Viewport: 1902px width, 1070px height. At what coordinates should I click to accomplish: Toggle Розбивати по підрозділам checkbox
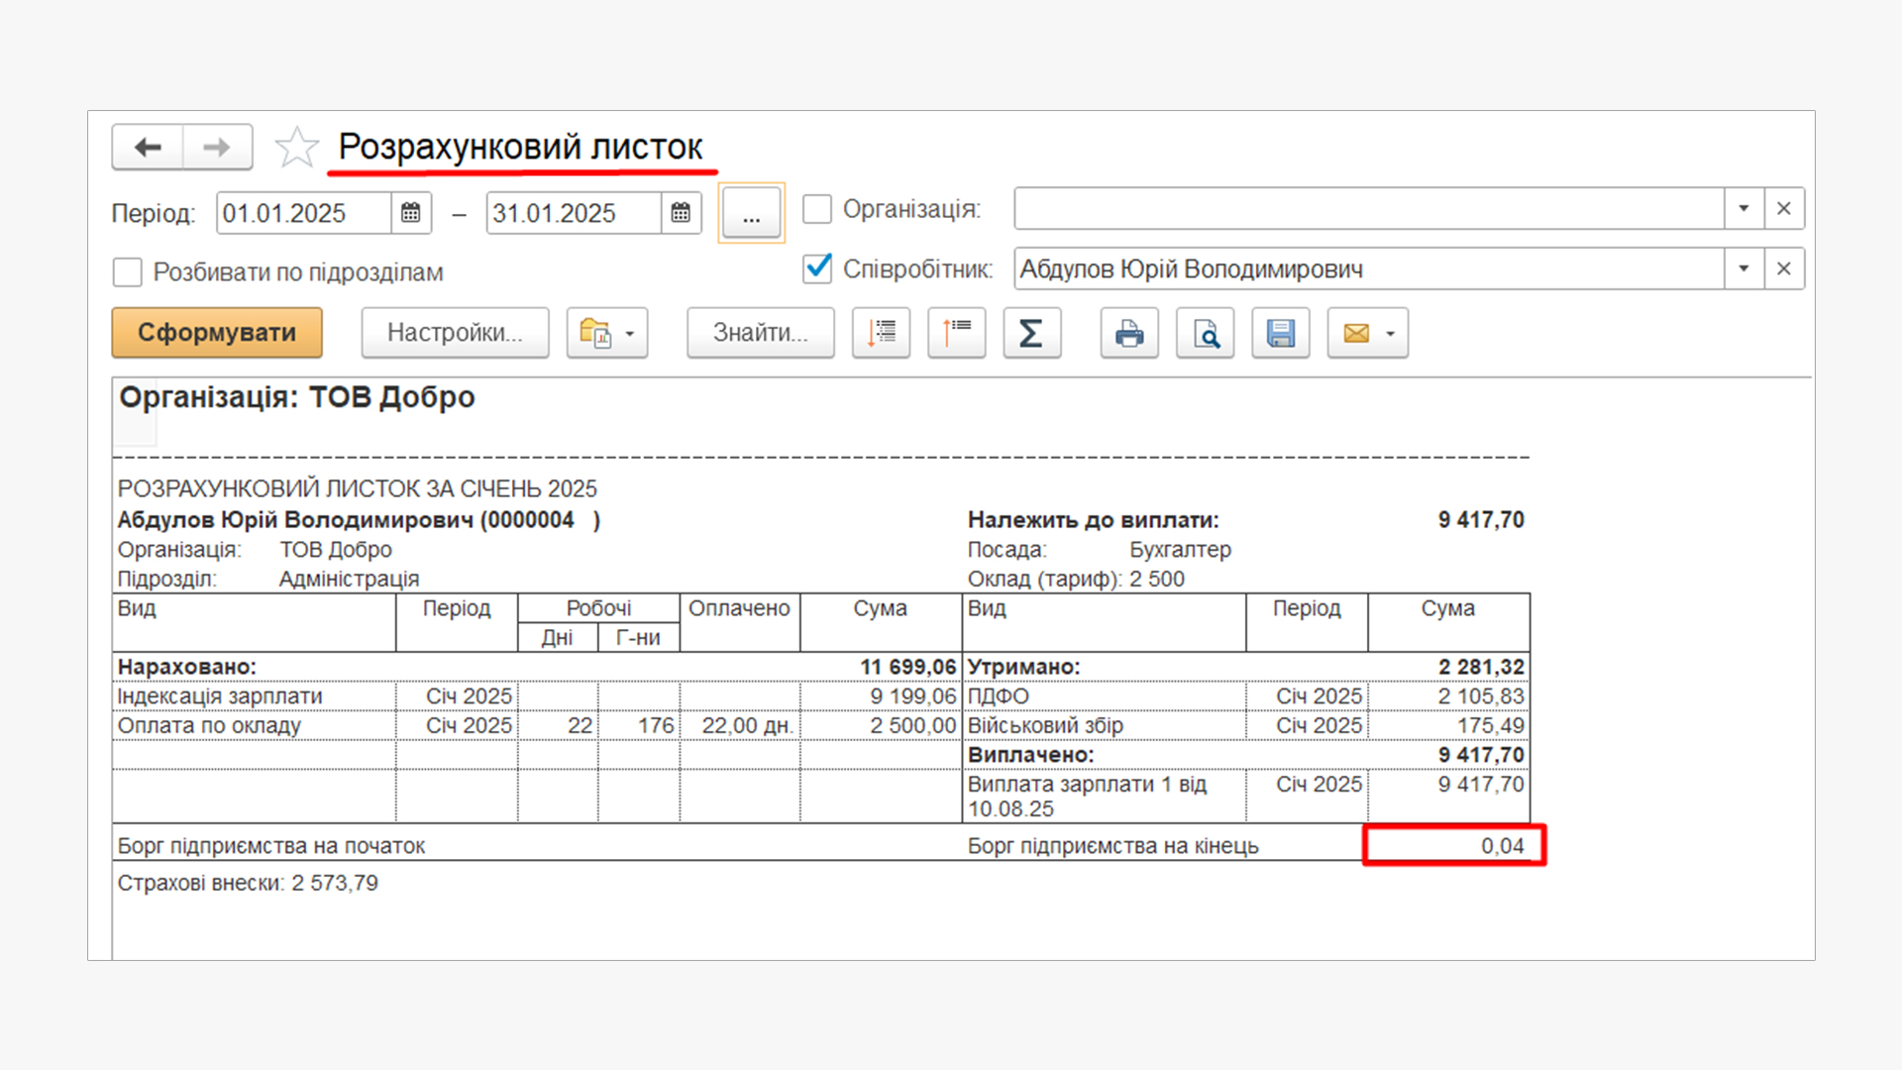tap(128, 272)
